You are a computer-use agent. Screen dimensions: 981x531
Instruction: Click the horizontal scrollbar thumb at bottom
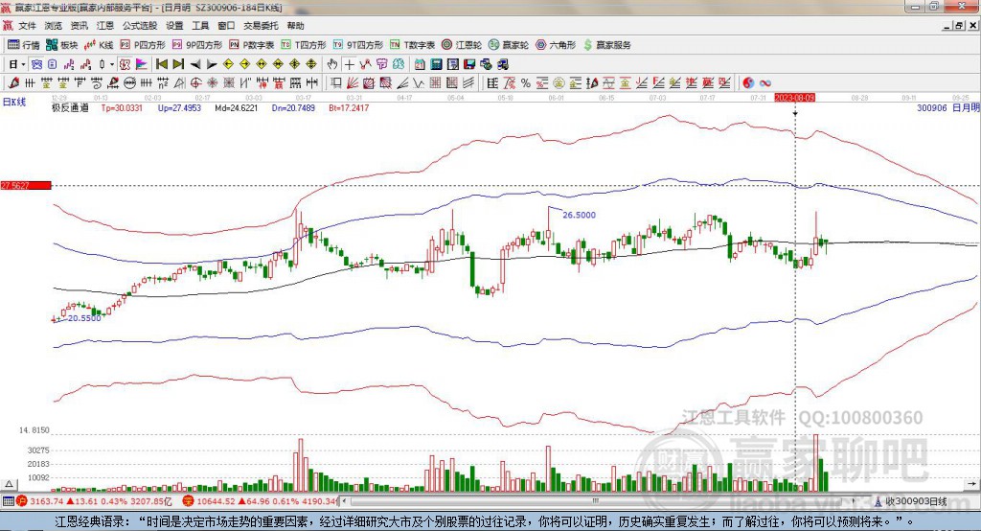pos(595,501)
